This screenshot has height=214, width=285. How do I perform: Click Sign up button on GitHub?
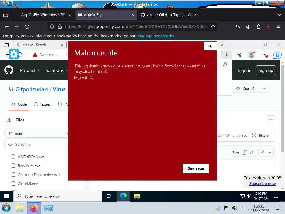click(266, 70)
